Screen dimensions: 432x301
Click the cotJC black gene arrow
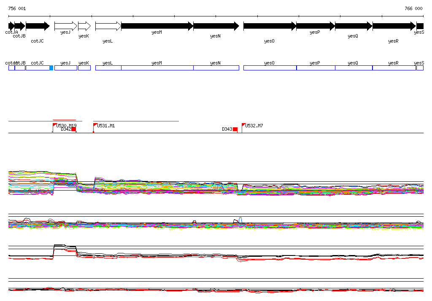[x=38, y=26]
